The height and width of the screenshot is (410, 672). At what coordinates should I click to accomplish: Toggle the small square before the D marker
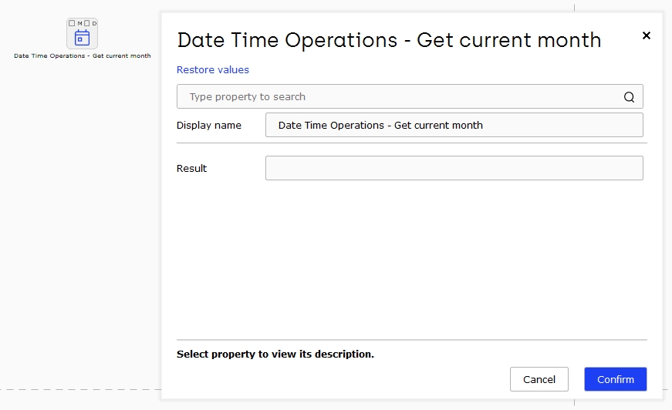(x=87, y=23)
